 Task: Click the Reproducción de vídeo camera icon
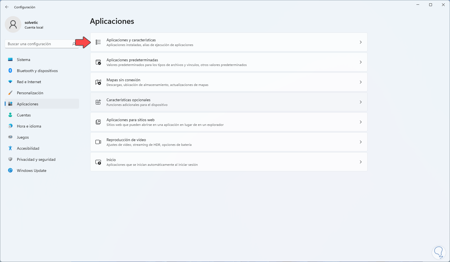[x=98, y=142]
